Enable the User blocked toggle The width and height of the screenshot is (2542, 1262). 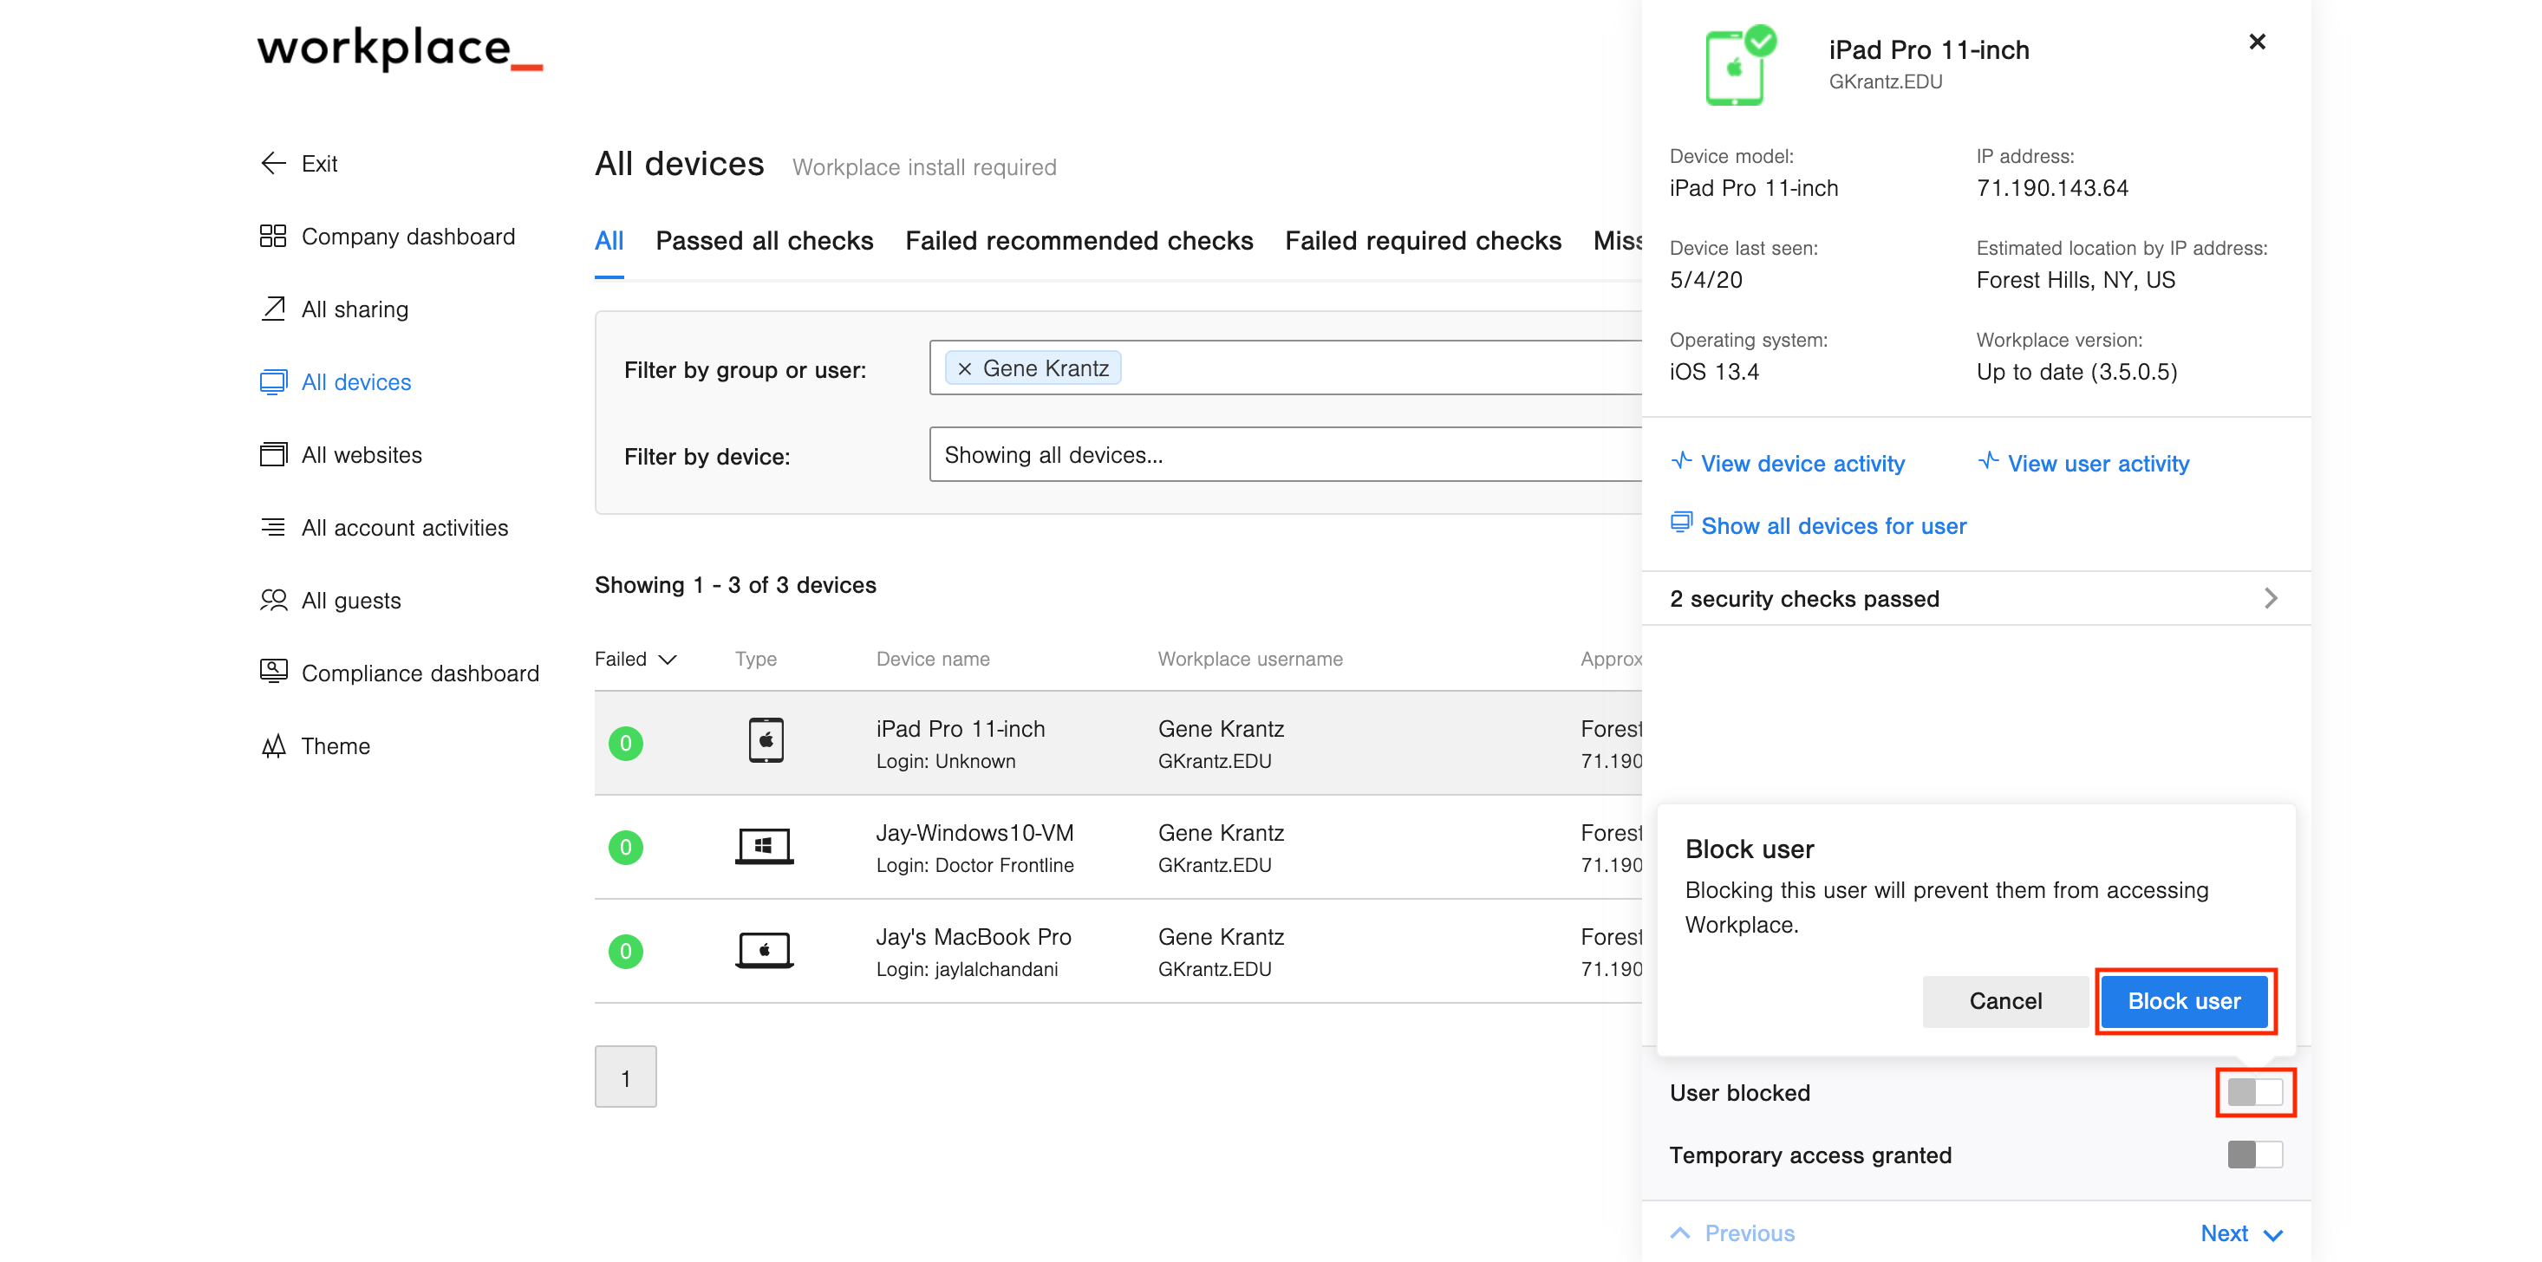(2256, 1092)
